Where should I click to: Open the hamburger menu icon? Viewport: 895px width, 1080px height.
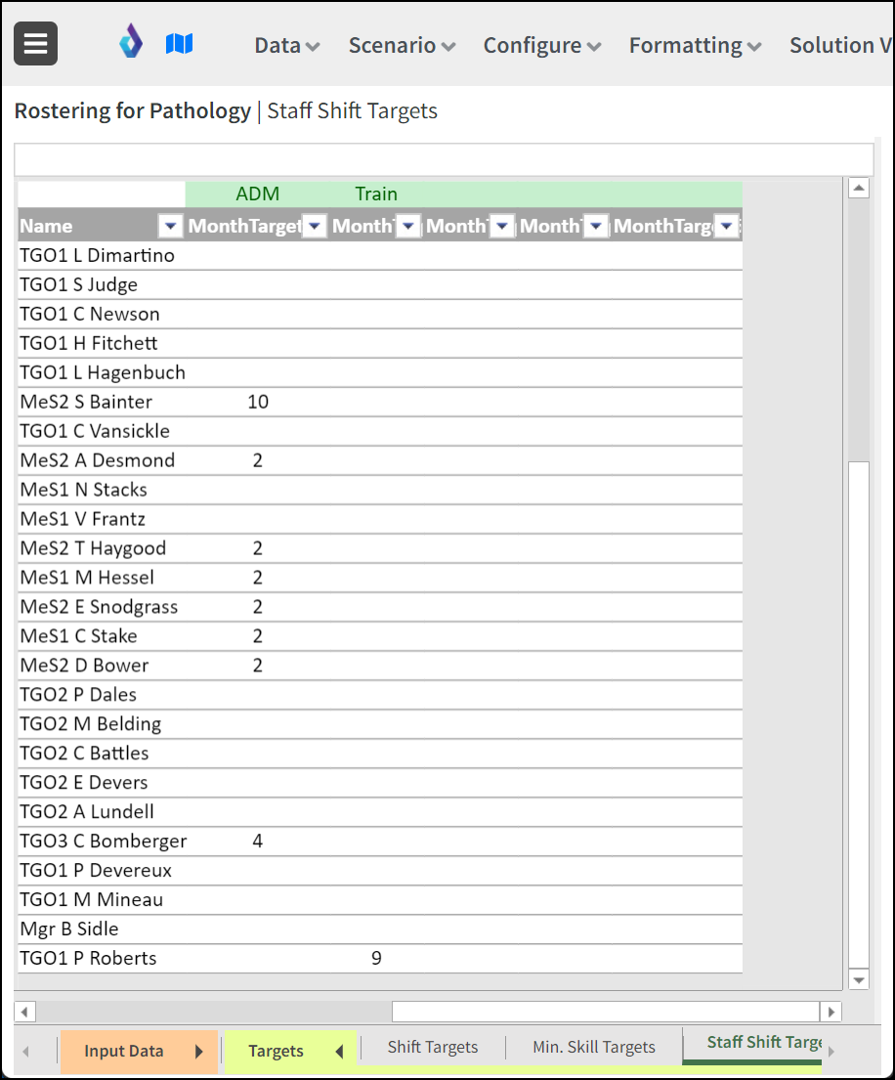[x=36, y=44]
